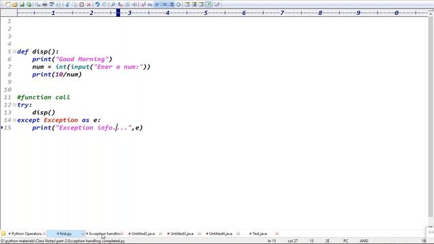Click the 'ANSI' encoding status entry

click(x=364, y=241)
